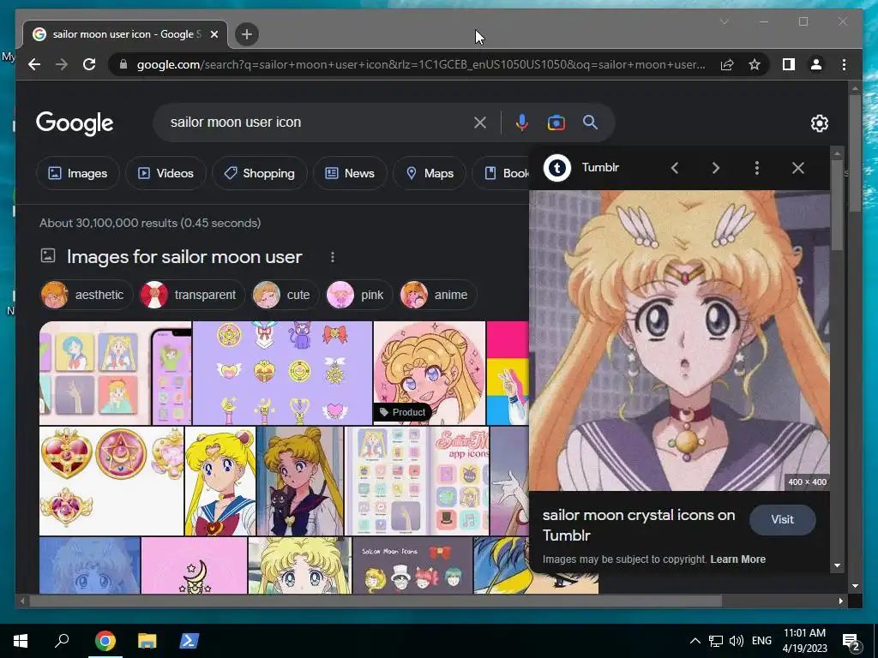Open Chrome three-dot menu
The width and height of the screenshot is (878, 658).
point(844,64)
